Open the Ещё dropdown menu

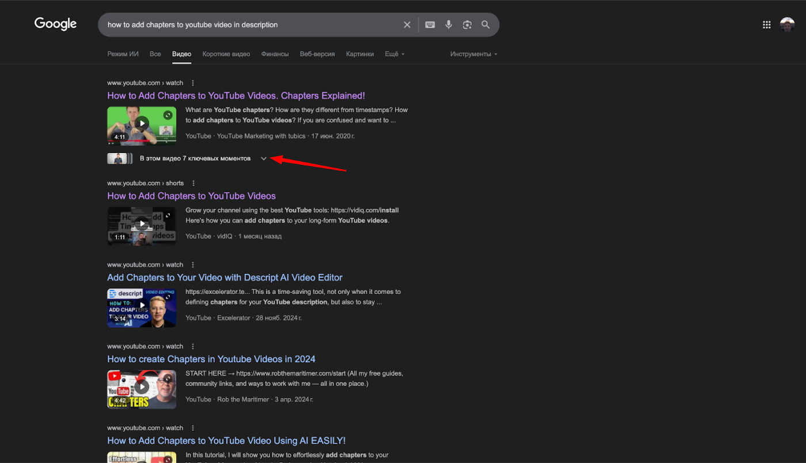pyautogui.click(x=394, y=54)
